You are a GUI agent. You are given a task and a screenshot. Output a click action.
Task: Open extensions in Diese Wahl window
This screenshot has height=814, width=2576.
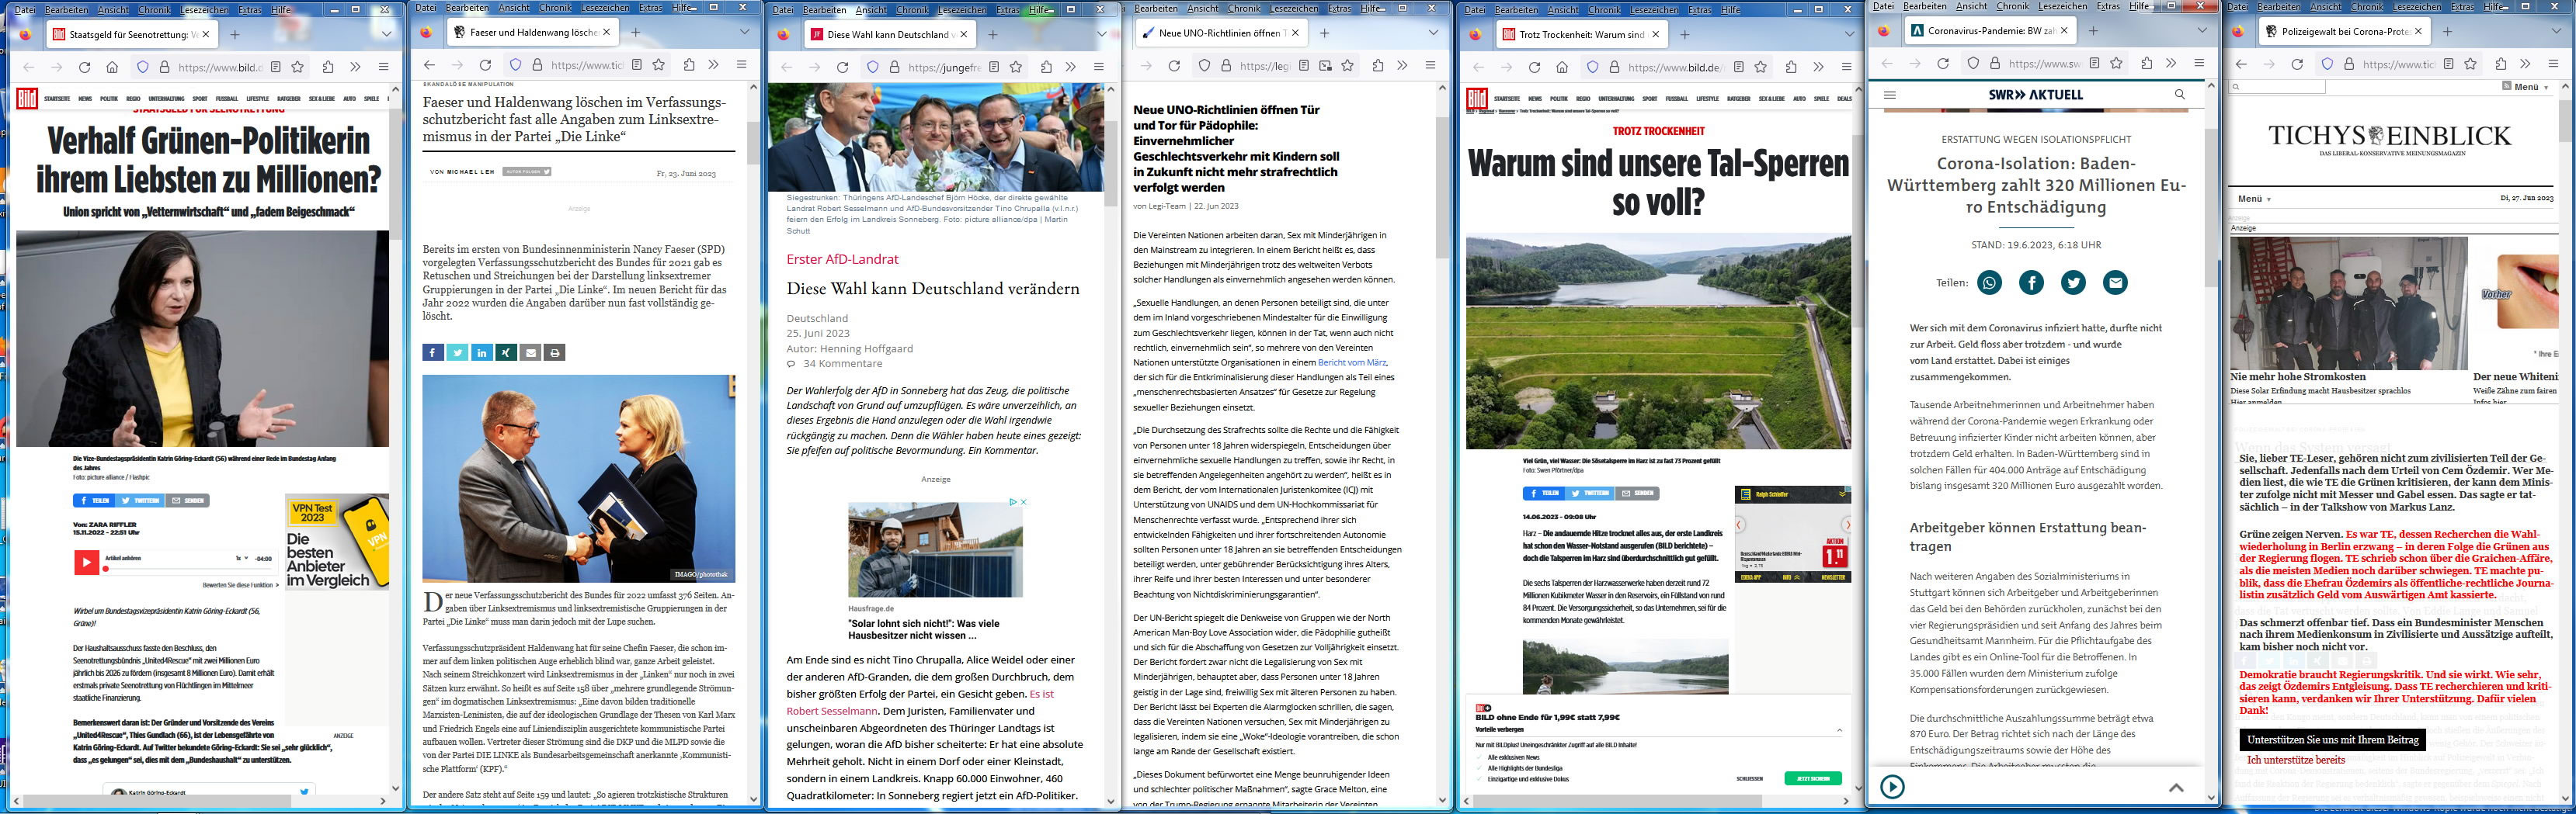pyautogui.click(x=1045, y=67)
